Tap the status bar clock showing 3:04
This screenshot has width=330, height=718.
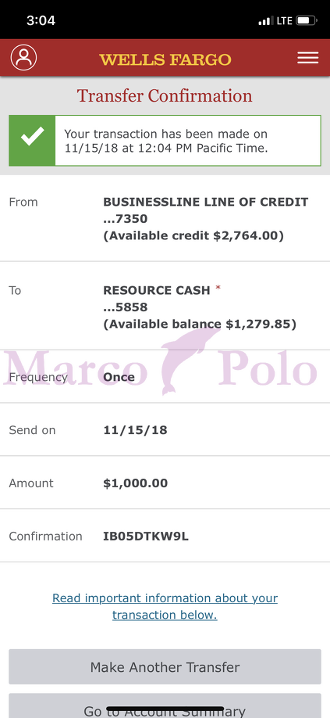point(41,20)
